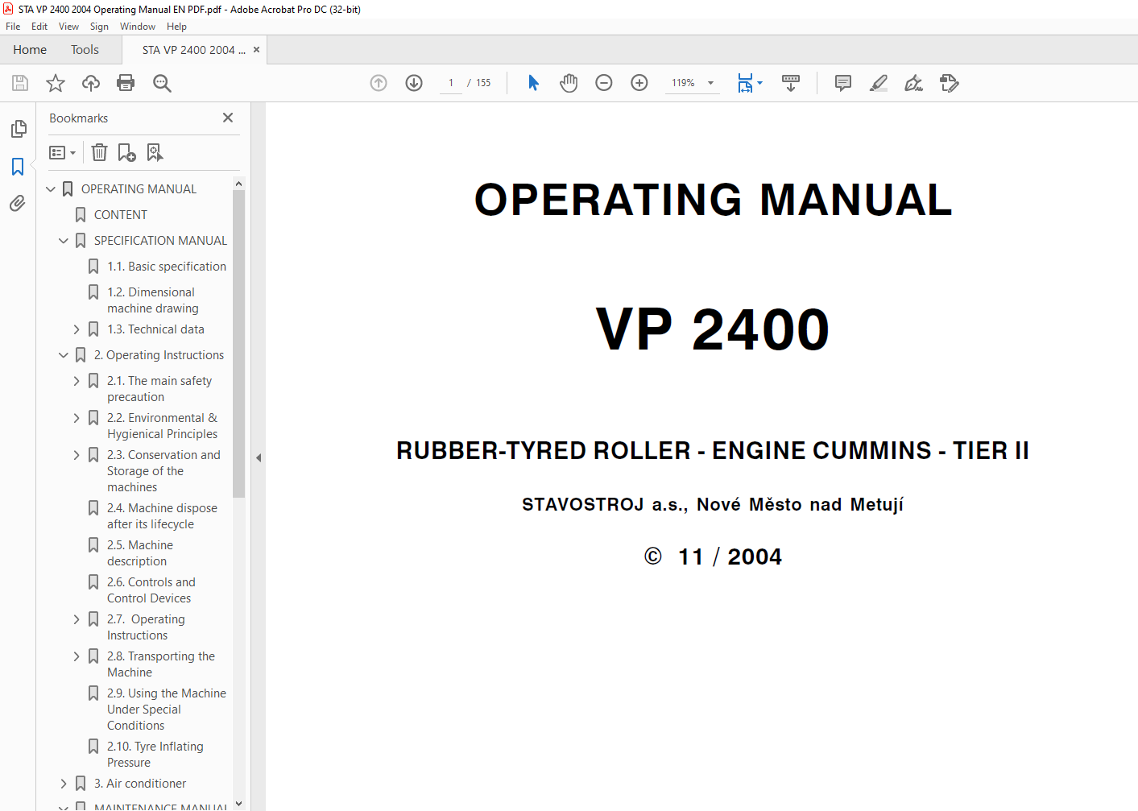Expand 3. Air conditioner bookmark
This screenshot has height=811, width=1138.
[x=64, y=784]
